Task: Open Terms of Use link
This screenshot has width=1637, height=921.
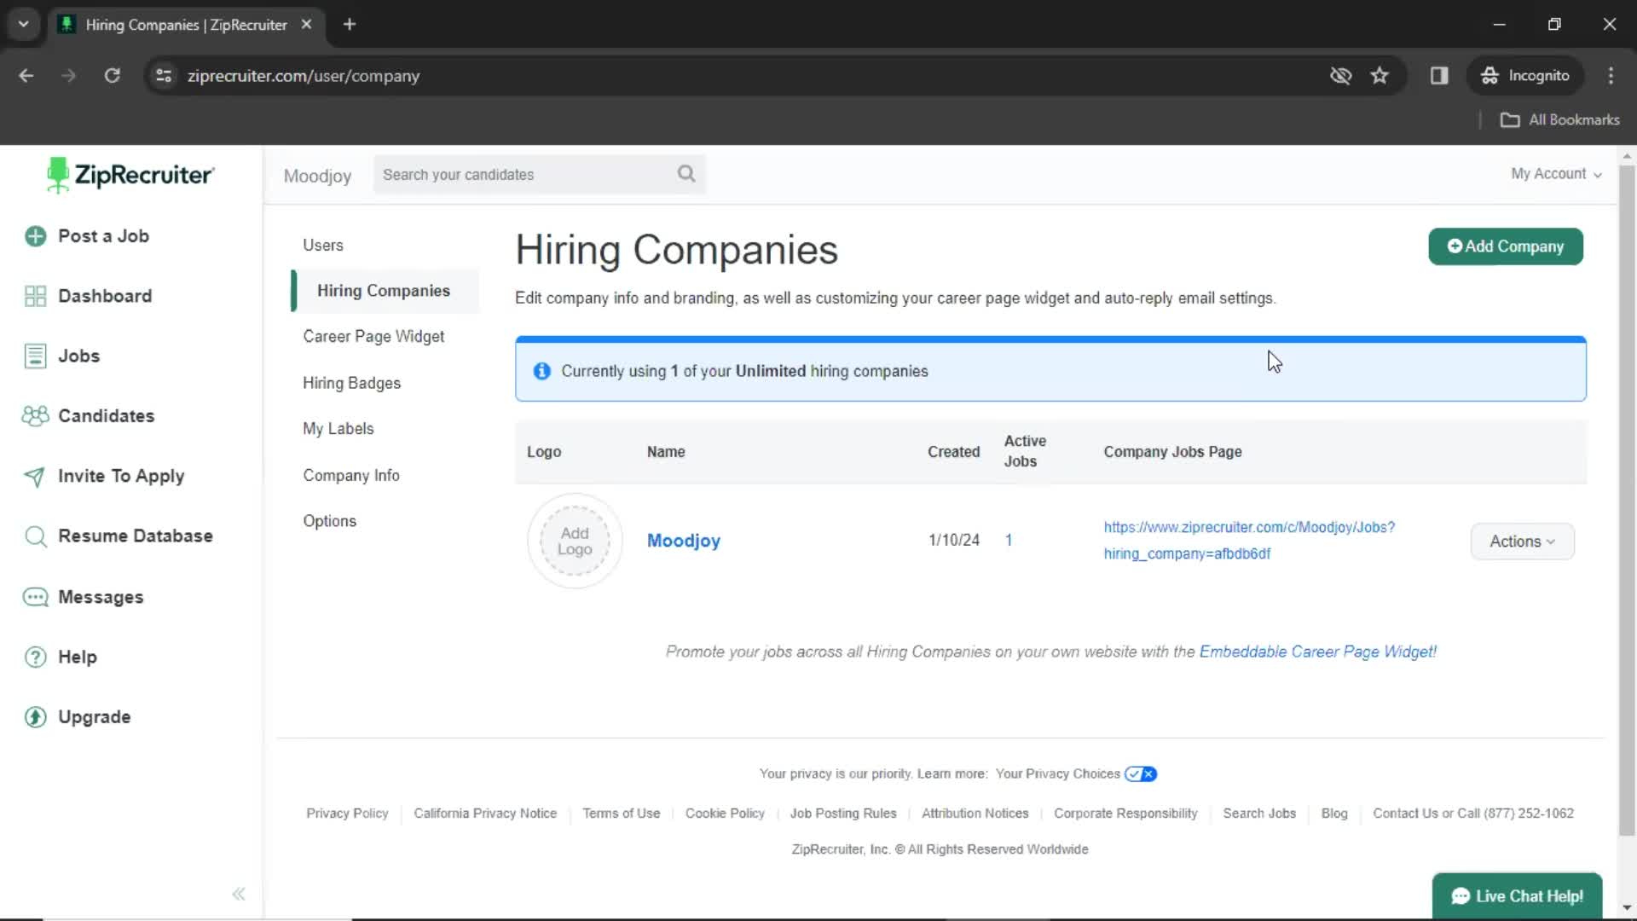Action: 621,814
